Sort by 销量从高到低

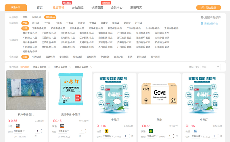pos(41,67)
